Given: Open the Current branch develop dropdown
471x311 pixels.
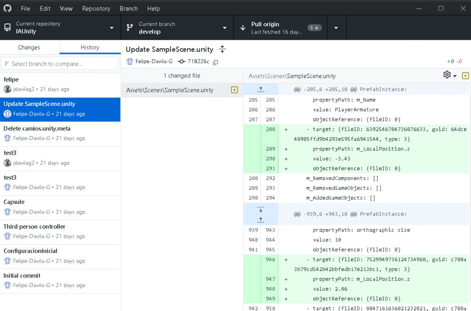Looking at the screenshot, I should [x=177, y=28].
